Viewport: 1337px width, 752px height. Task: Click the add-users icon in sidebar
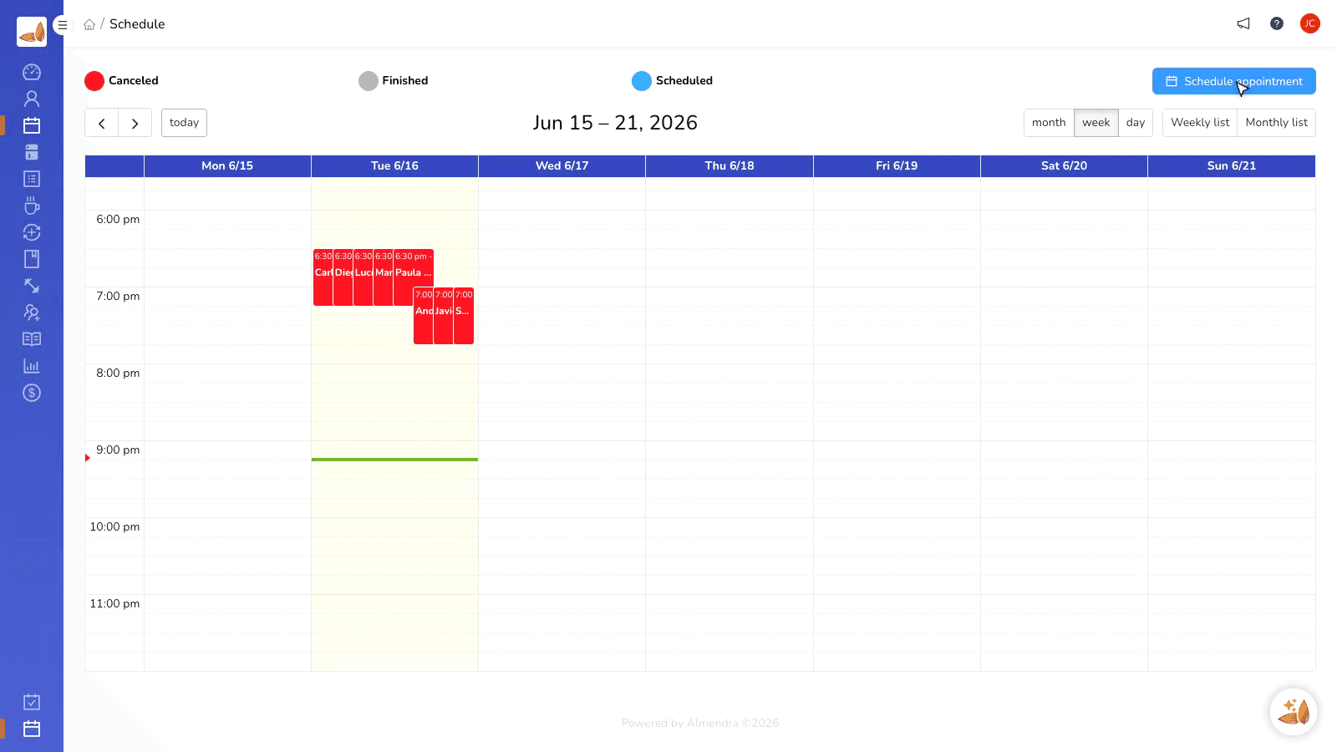(32, 312)
